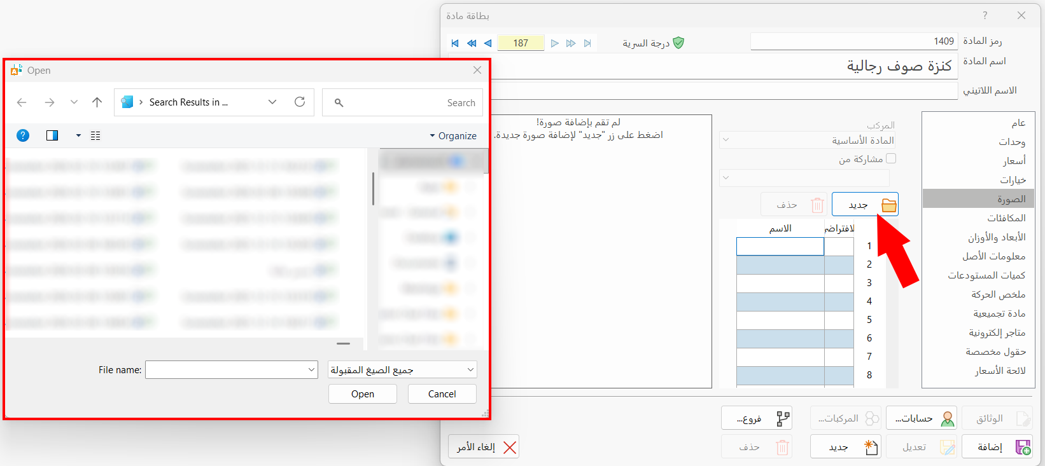The image size is (1045, 466).
Task: Go to last record navigation arrow
Action: (587, 43)
